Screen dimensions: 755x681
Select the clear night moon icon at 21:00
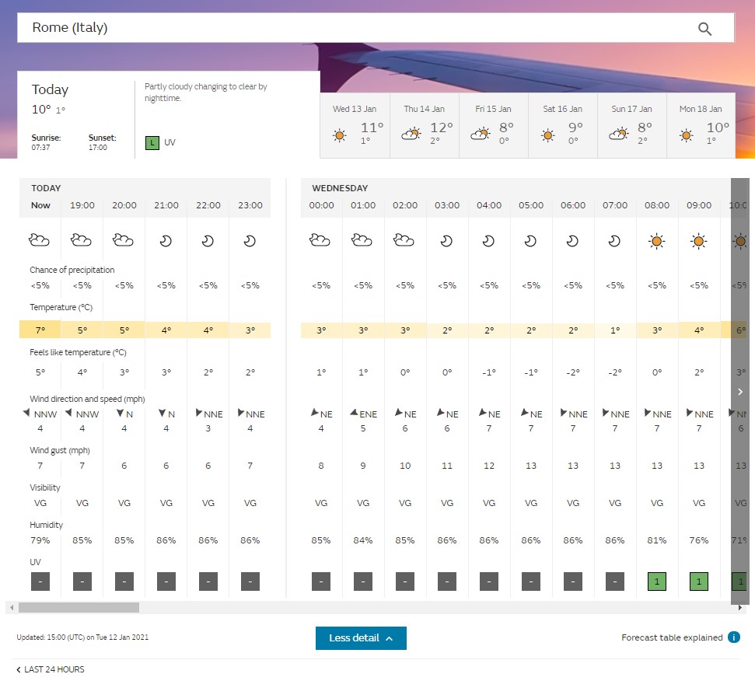166,240
